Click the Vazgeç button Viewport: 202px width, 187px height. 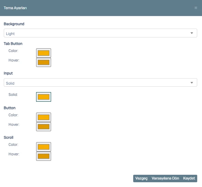click(x=141, y=178)
